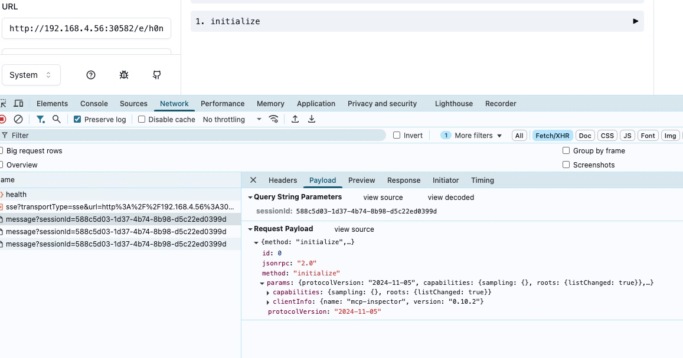Open the bug report debug icon

click(123, 75)
